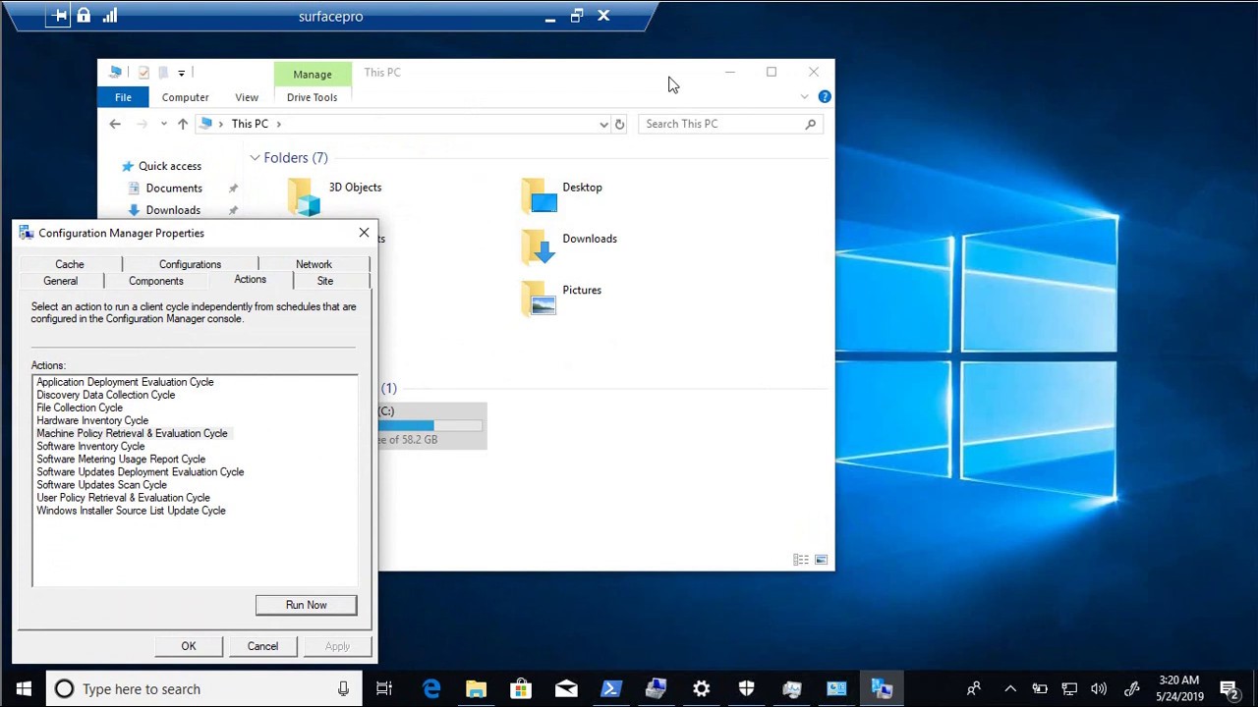Open the View ribbon tab

(247, 97)
